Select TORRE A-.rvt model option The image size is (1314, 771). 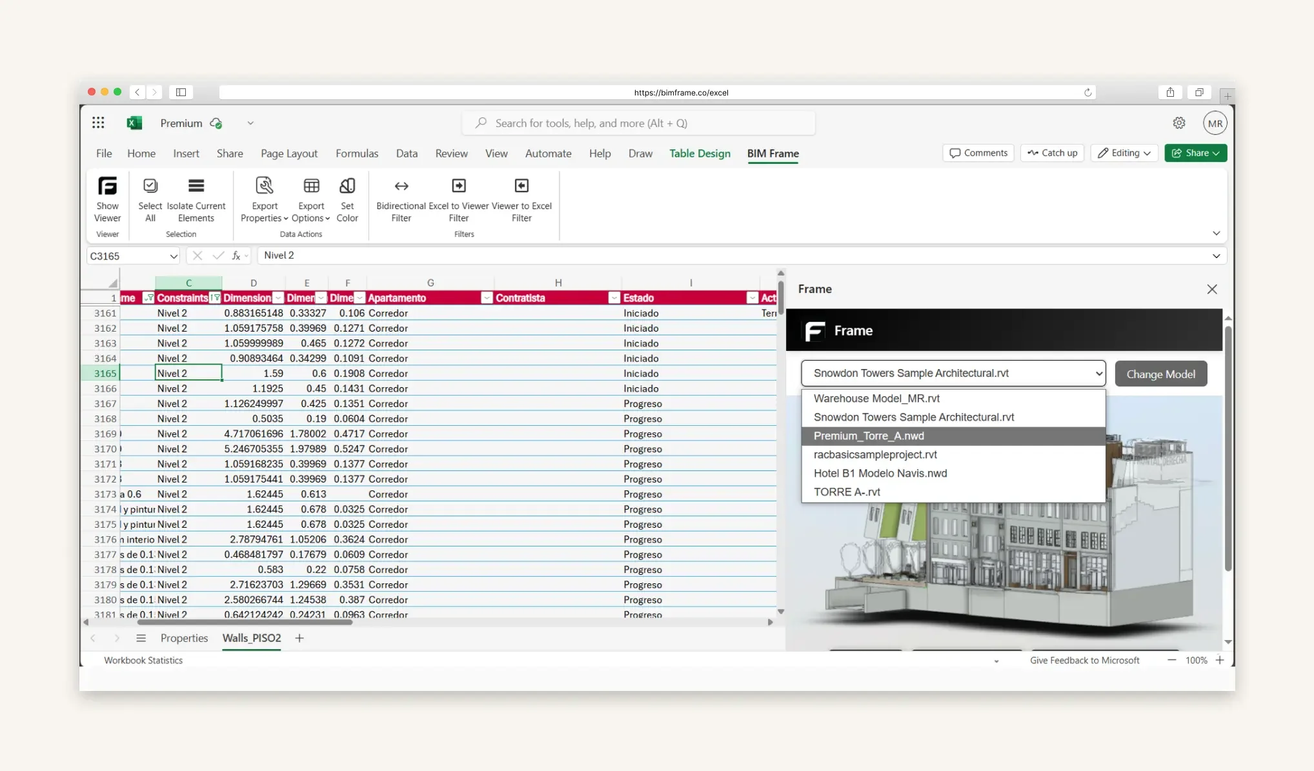pyautogui.click(x=953, y=492)
